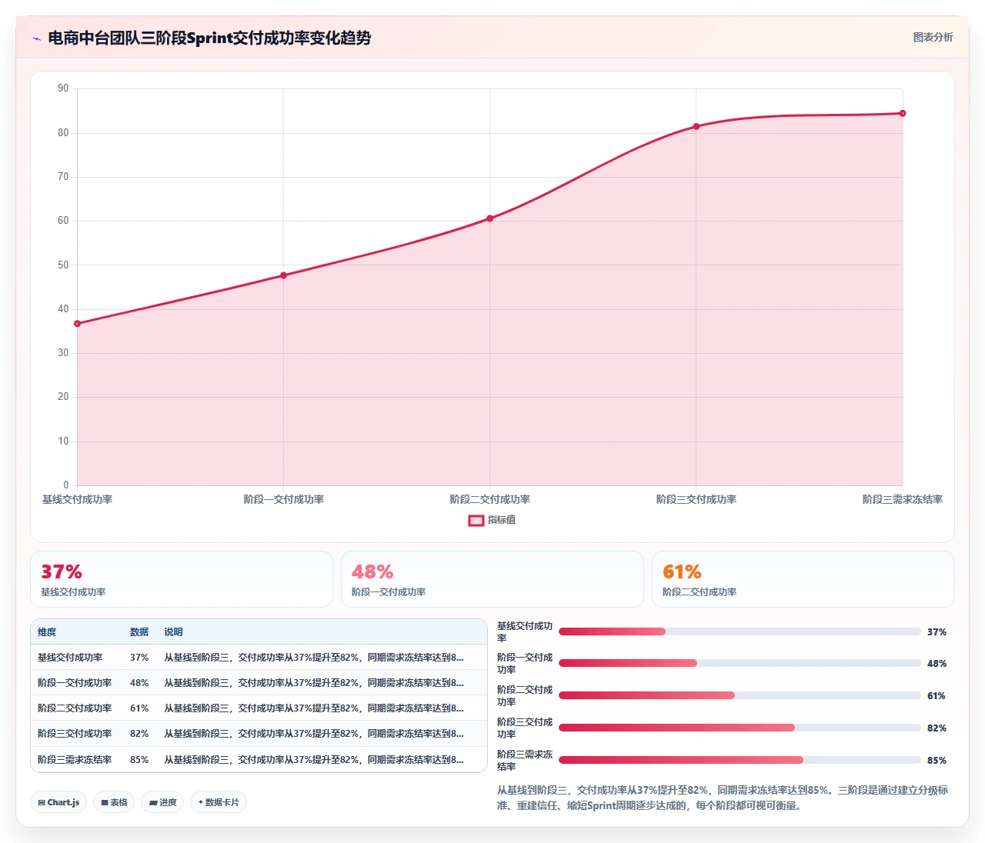Image resolution: width=985 pixels, height=843 pixels.
Task: Click the 82% value in the table
Action: [139, 734]
